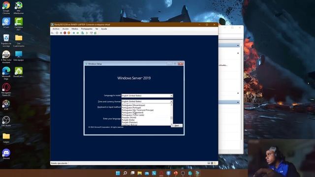The height and width of the screenshot is (177, 315).
Task: Select Portuguese (Timor-Leste) from list
Action: 133,115
